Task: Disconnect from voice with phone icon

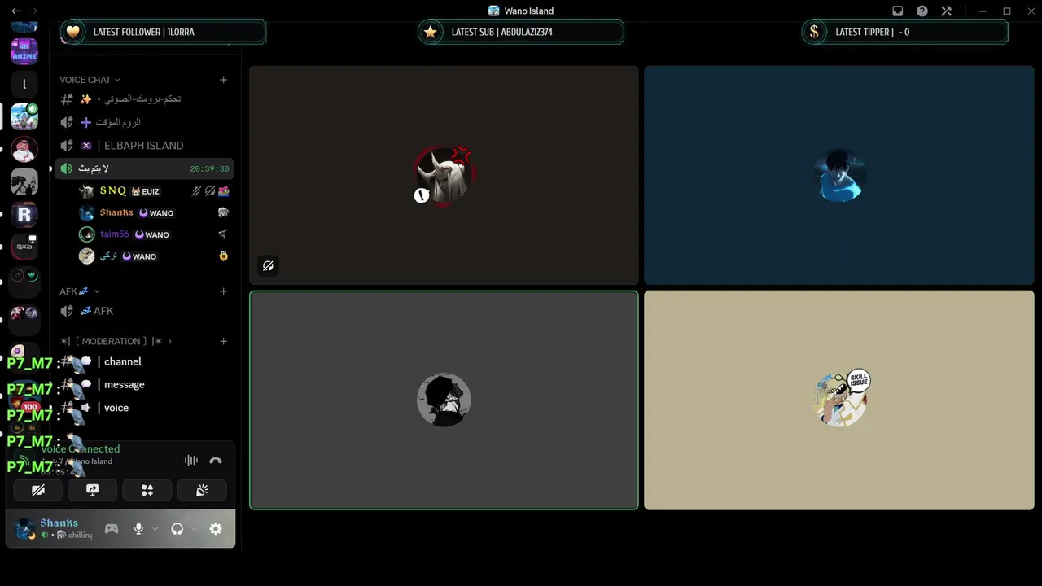Action: (x=216, y=461)
